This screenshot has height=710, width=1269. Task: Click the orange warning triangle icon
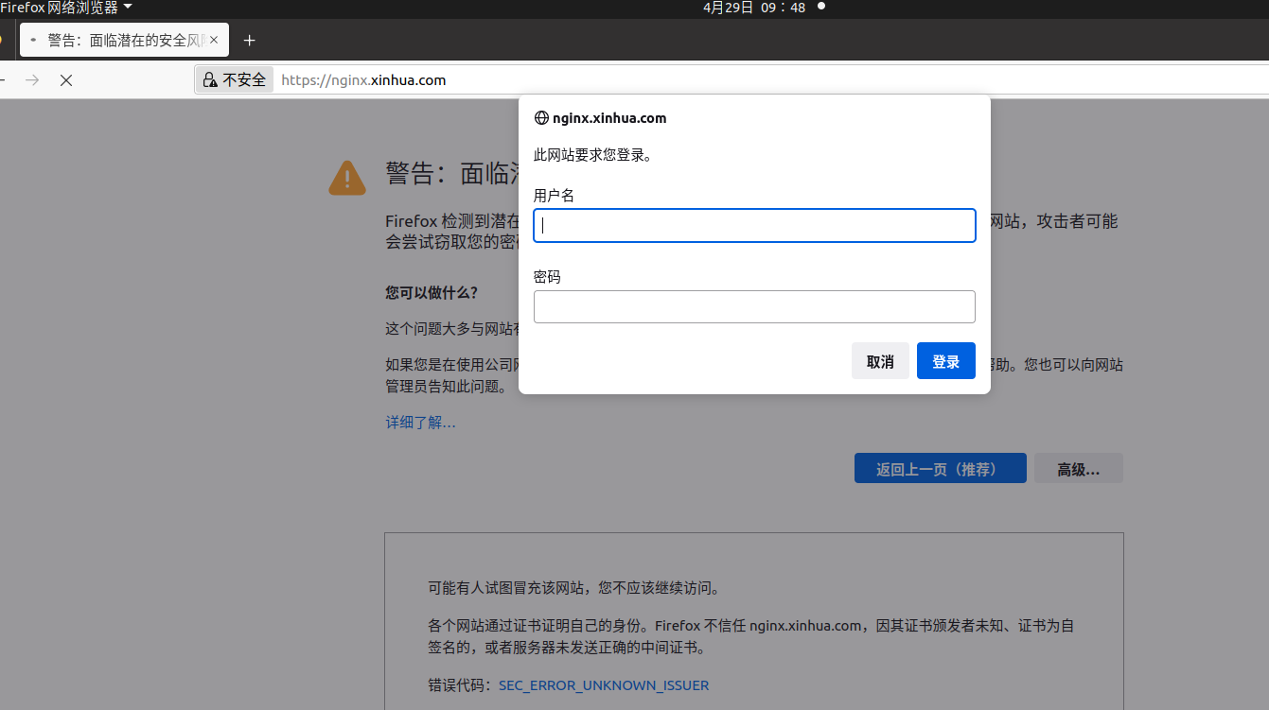coord(347,177)
